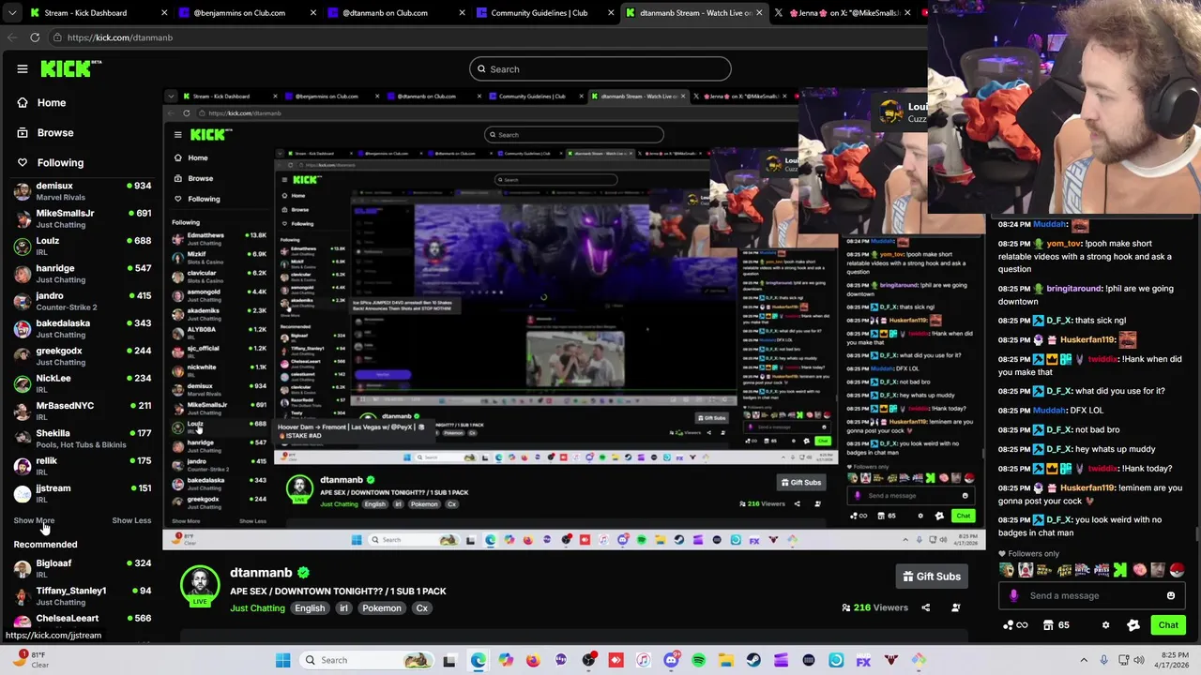Screen dimensions: 1201x675
Task: Click the user icon next to share
Action: tap(956, 607)
